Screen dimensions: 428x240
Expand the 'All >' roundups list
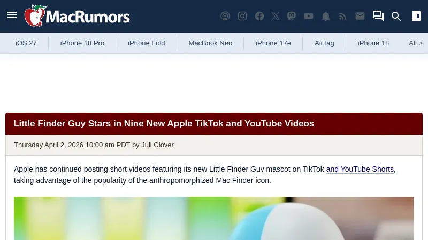(x=416, y=43)
